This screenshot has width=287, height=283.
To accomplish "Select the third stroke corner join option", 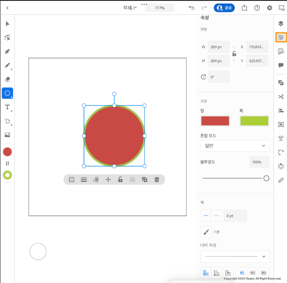I will 228,273.
